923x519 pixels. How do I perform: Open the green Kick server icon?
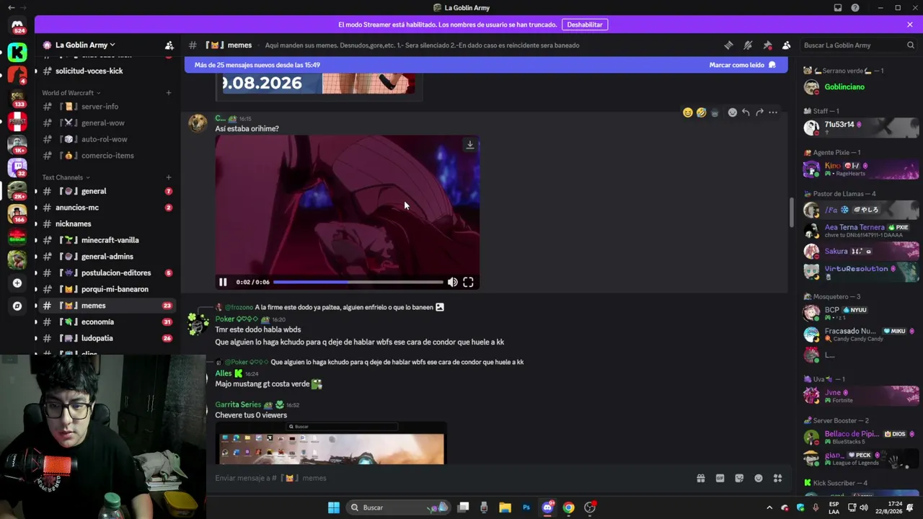click(x=17, y=52)
